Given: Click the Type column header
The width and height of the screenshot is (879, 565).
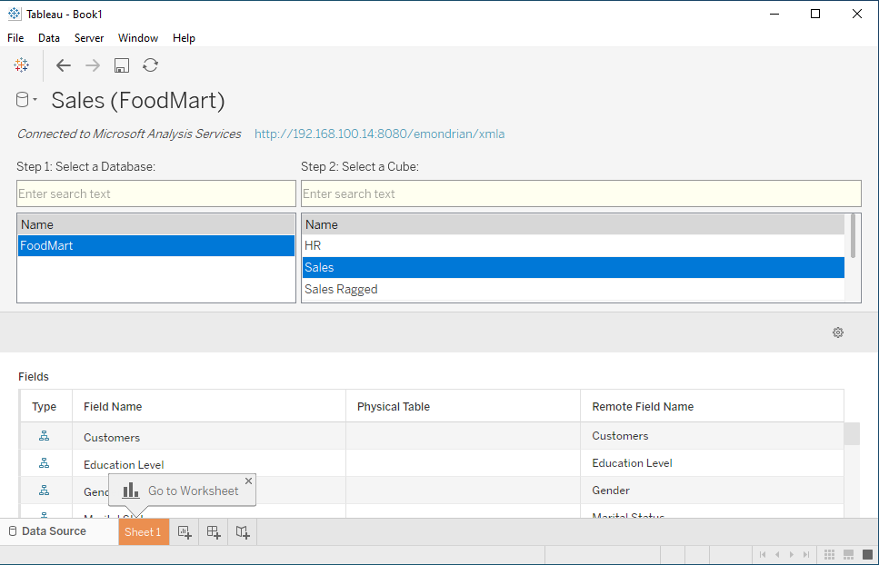Looking at the screenshot, I should (45, 407).
